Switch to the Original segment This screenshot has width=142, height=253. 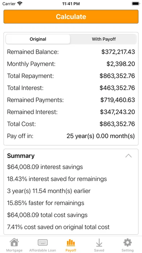[x=38, y=39]
